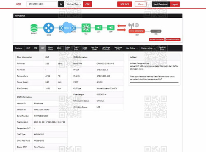Screen dimensions: 206x152
Task: Click ONU Link Status value LOS
Action: point(98,107)
